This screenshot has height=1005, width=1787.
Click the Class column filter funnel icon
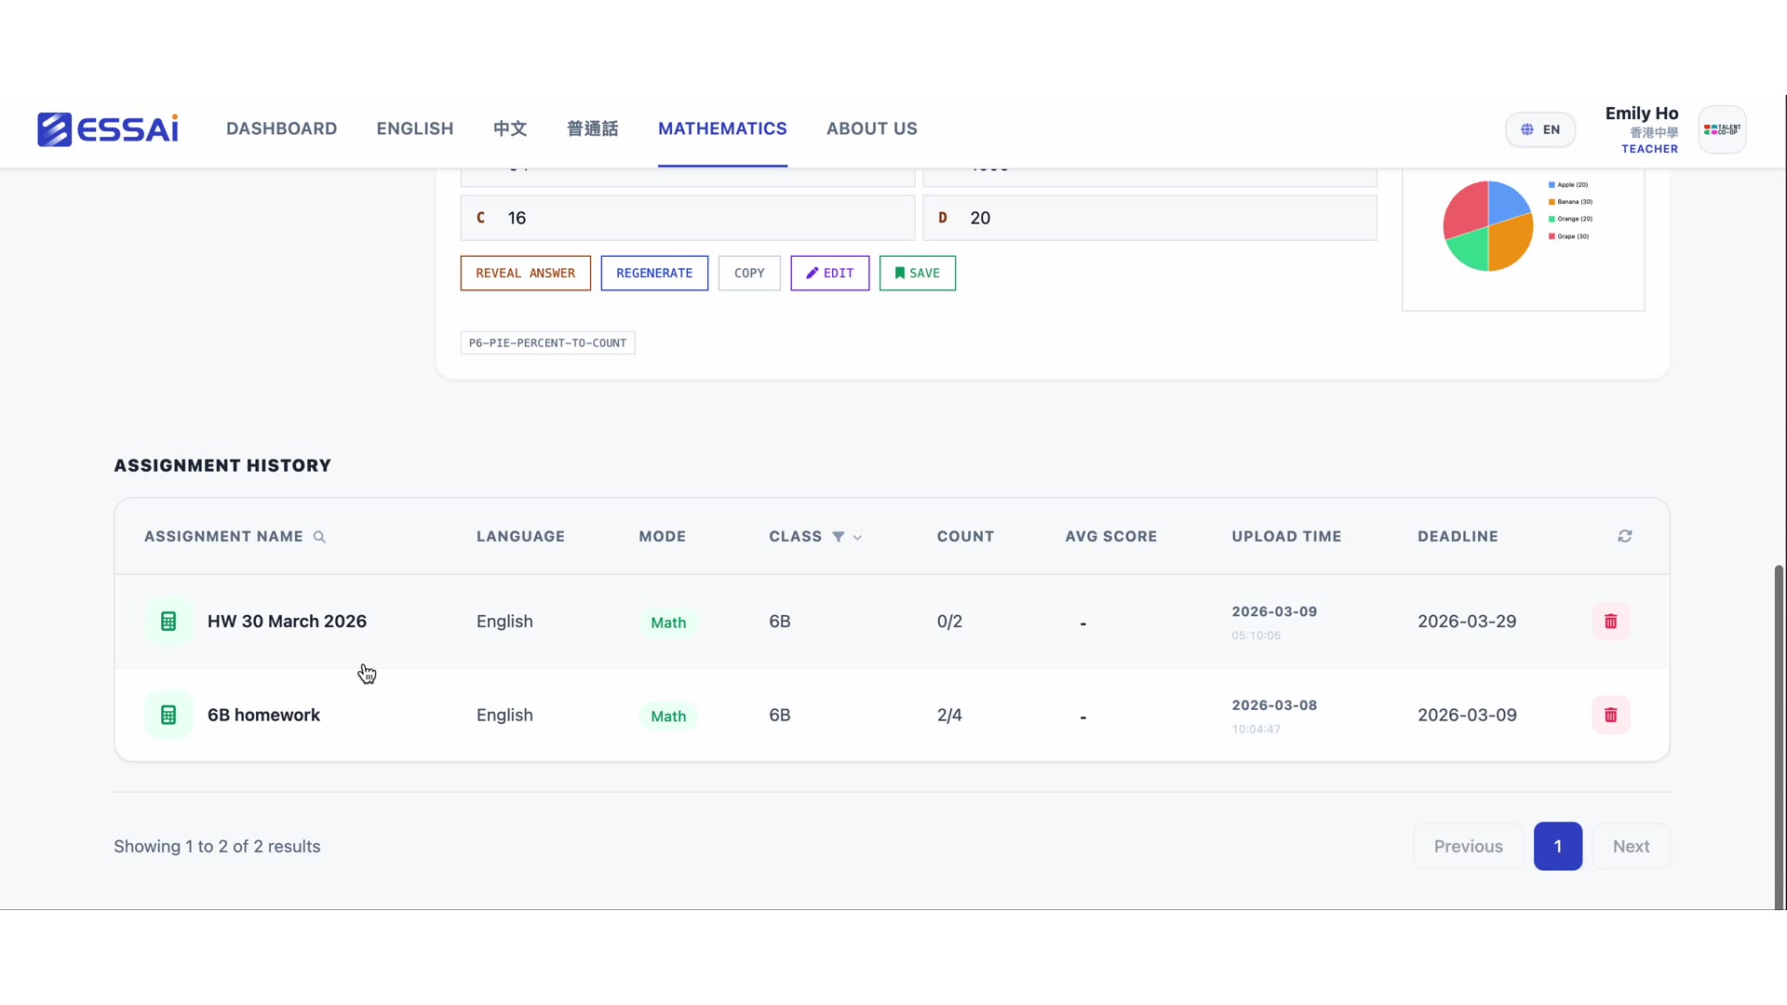pos(838,537)
